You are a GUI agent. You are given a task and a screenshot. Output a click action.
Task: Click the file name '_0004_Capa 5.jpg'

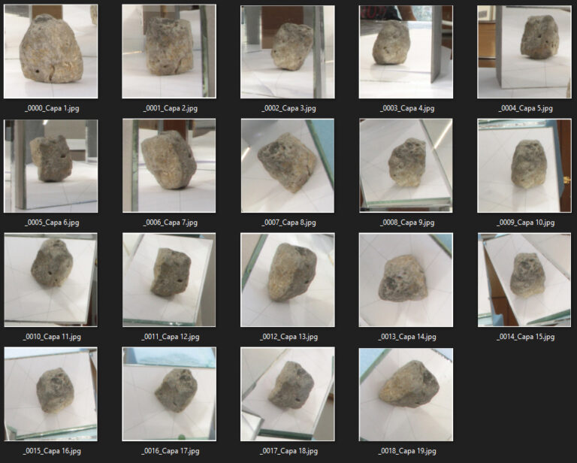pos(526,108)
